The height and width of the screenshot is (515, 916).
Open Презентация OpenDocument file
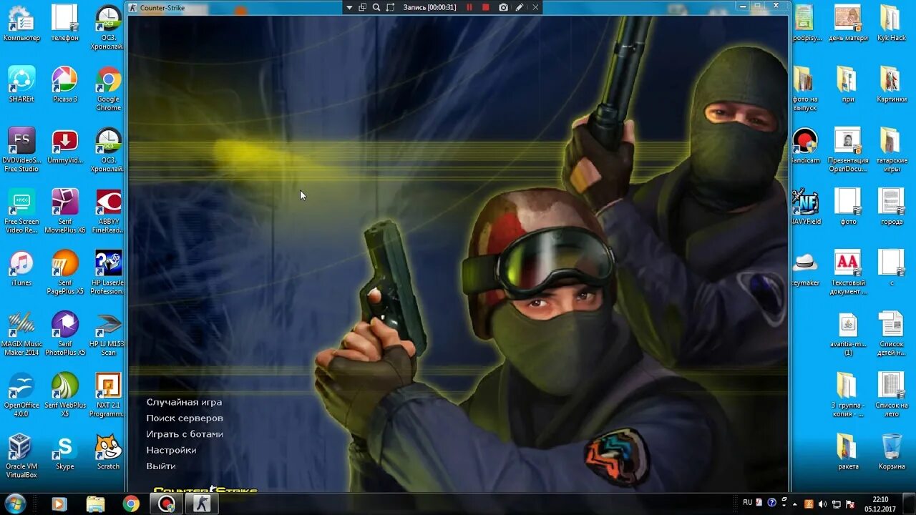(848, 150)
